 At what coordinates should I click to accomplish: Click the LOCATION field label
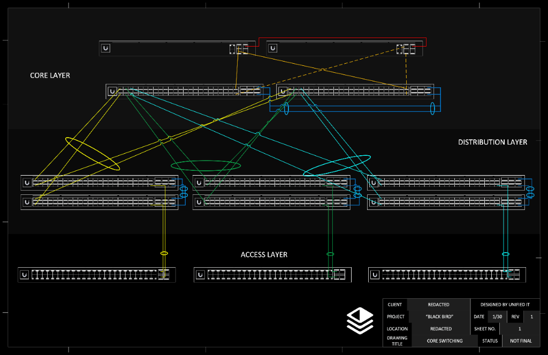tap(397, 329)
